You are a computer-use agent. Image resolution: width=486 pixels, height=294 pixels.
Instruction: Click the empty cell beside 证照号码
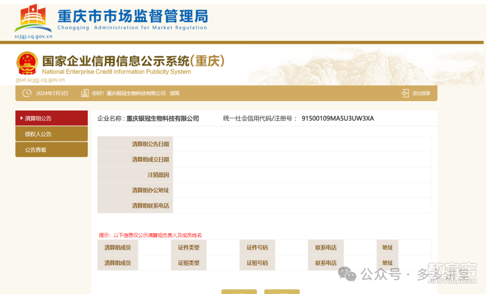tap(291, 263)
